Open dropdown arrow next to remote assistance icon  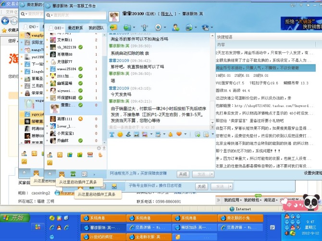196,27
